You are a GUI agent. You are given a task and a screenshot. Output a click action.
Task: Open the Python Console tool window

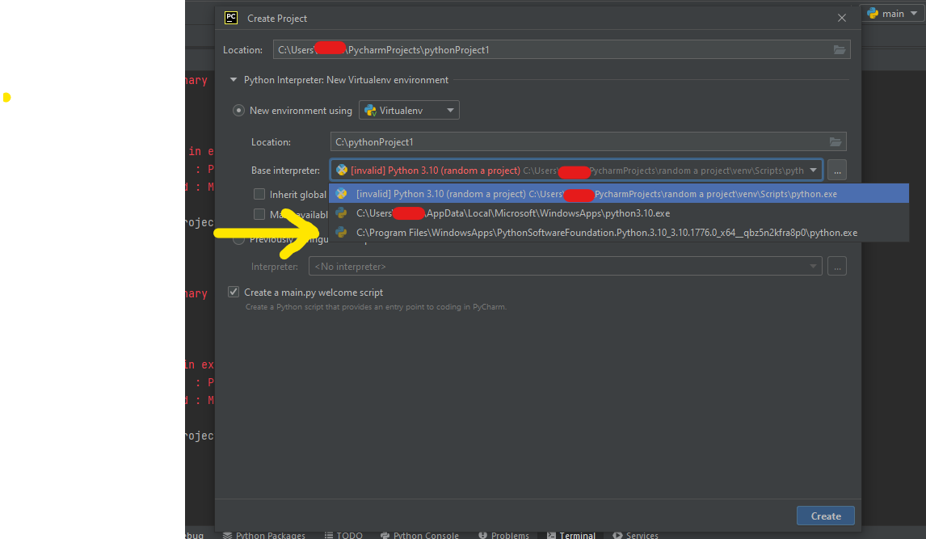coord(419,535)
